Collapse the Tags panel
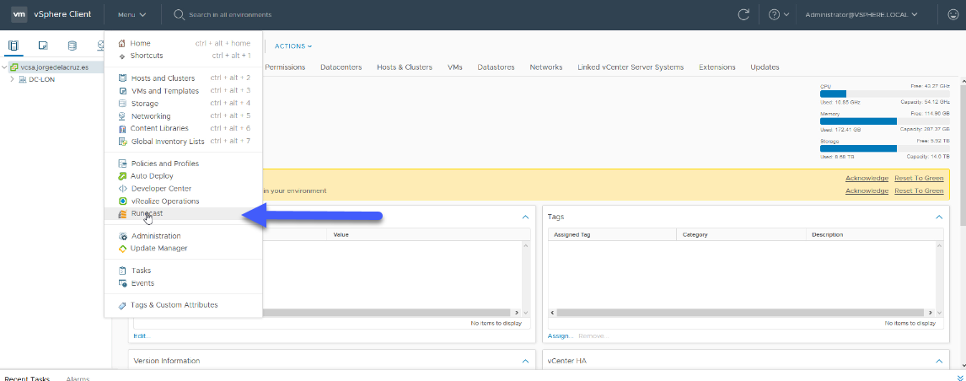Viewport: 966px width, 381px height. coord(939,217)
